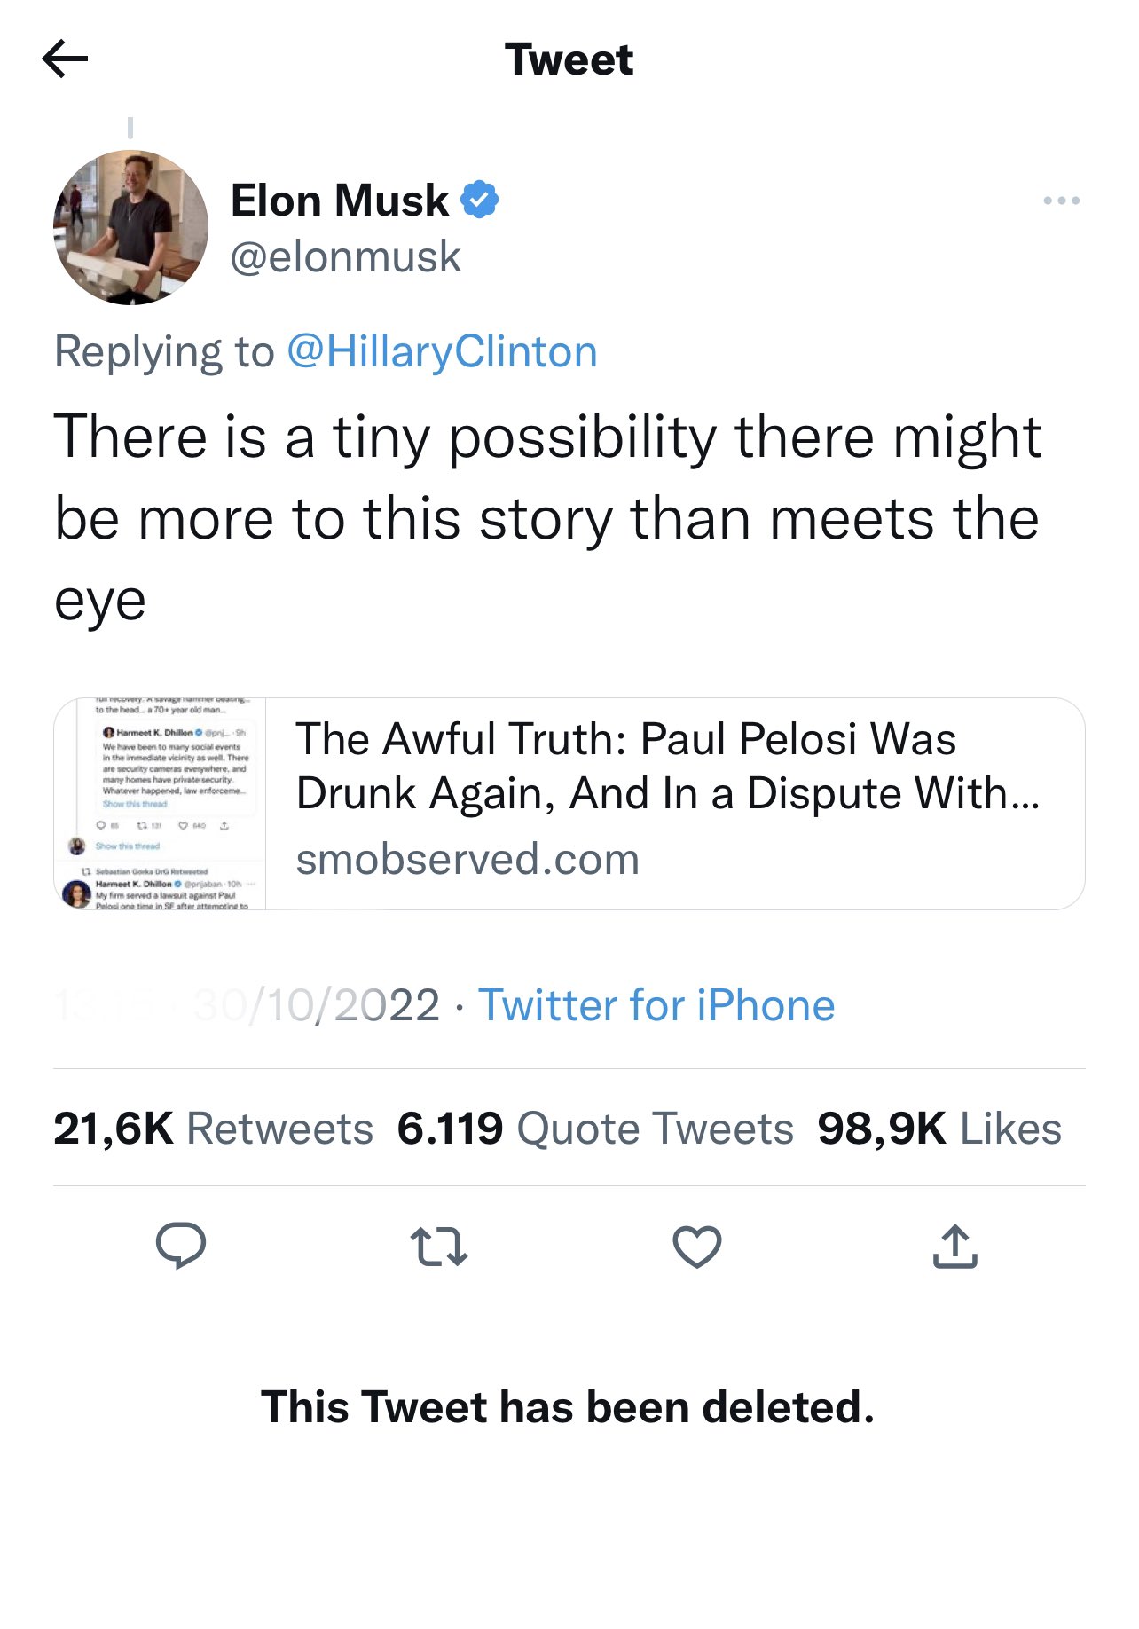This screenshot has height=1629, width=1139.
Task: Click the Elon Musk display name
Action: (340, 201)
